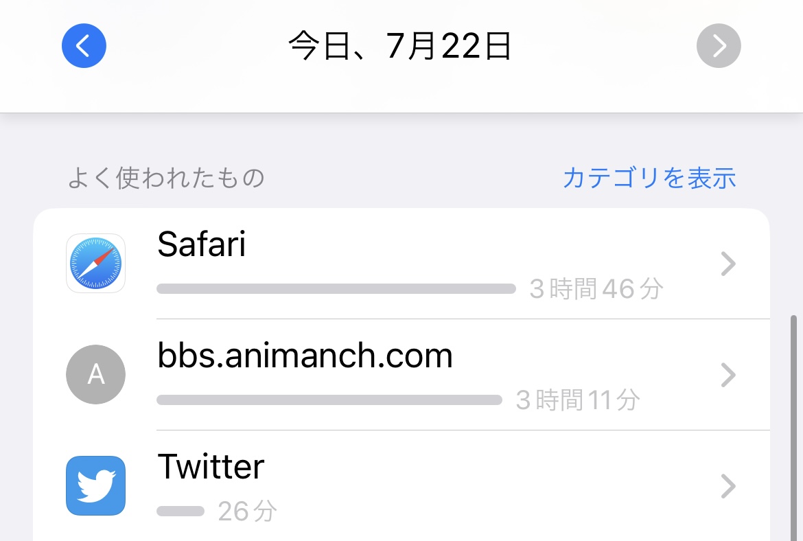Tap the gray "A" website icon
The image size is (803, 541).
click(95, 374)
